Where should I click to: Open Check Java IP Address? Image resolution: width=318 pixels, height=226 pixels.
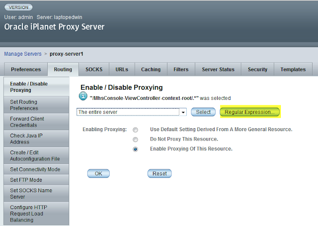coord(36,139)
